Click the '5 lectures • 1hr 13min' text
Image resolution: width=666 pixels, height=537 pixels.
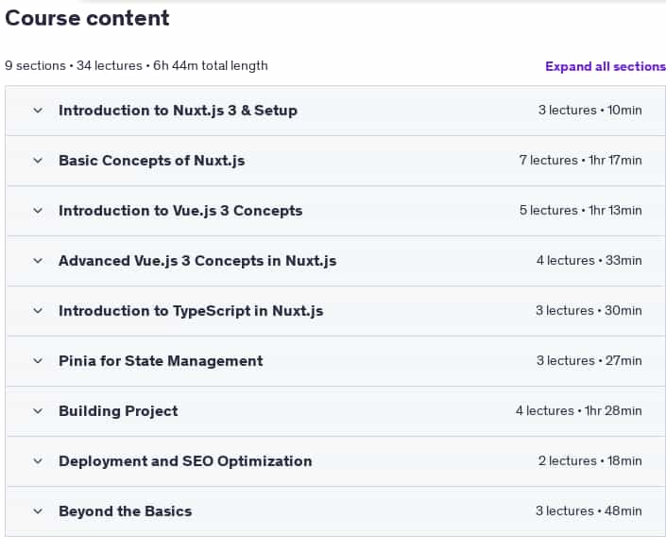point(581,211)
